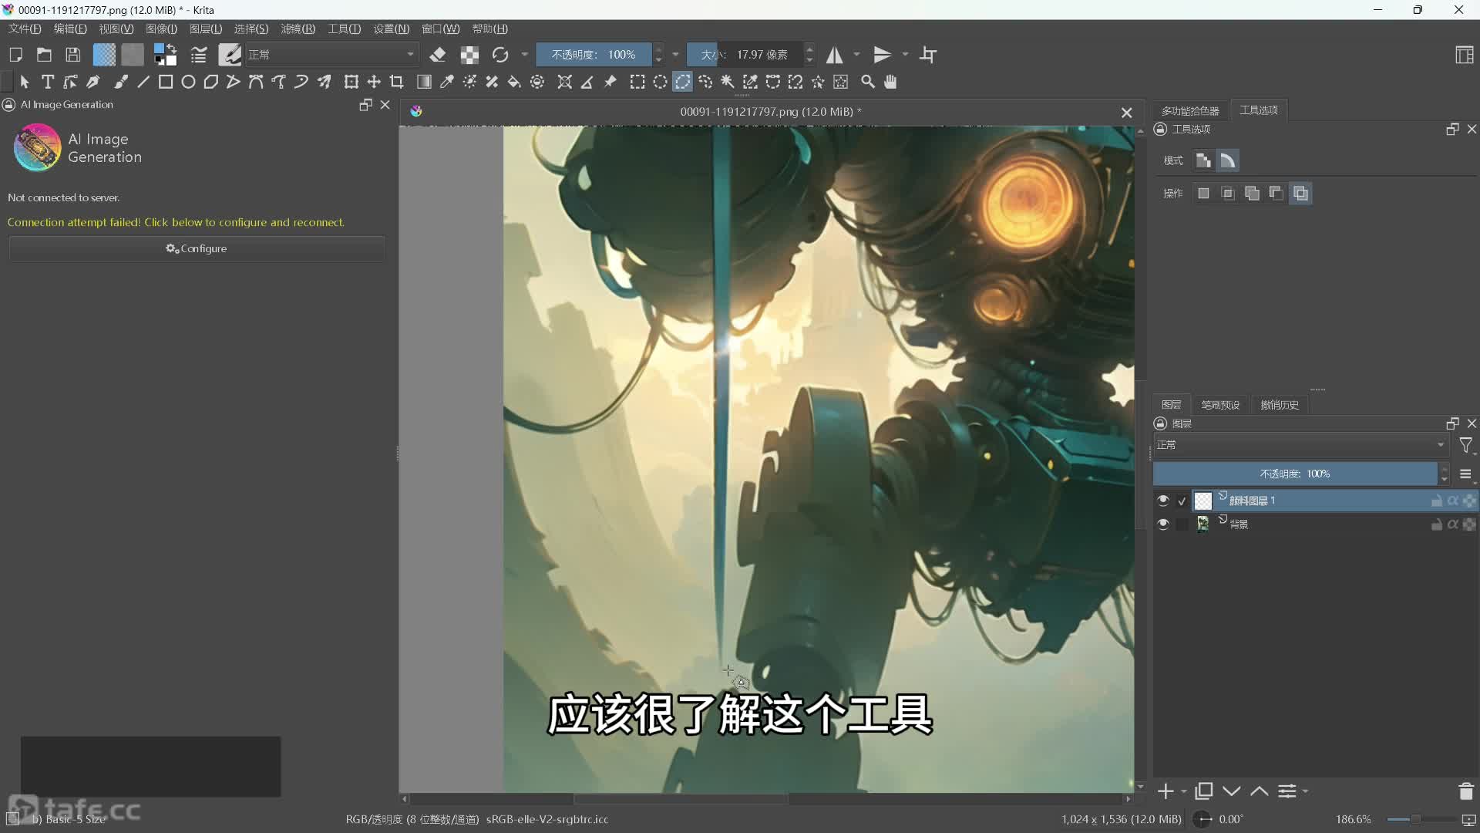Toggle lock on 颜料图层 1 layer
The height and width of the screenshot is (833, 1480).
coord(1436,501)
